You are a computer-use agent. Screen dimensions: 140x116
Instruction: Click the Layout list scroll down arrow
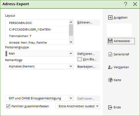click(x=71, y=42)
